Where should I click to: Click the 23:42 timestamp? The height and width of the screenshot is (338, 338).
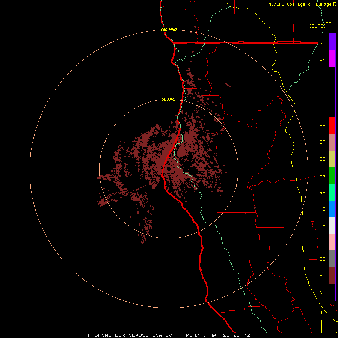[241, 335]
